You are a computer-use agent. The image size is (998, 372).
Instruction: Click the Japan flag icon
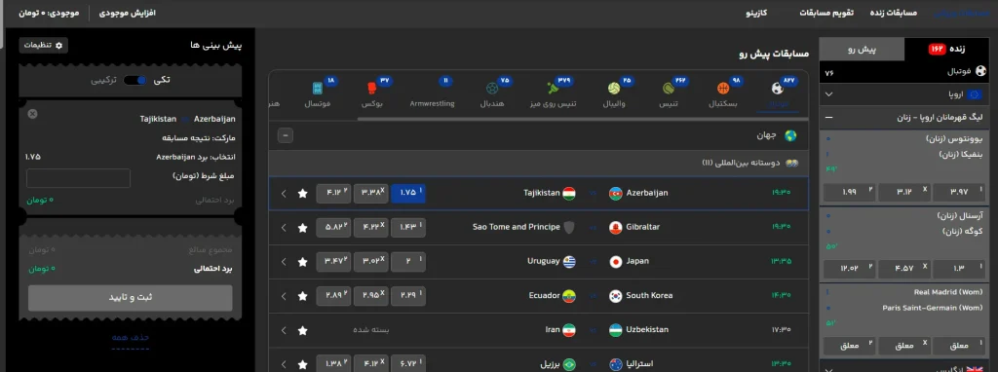616,261
